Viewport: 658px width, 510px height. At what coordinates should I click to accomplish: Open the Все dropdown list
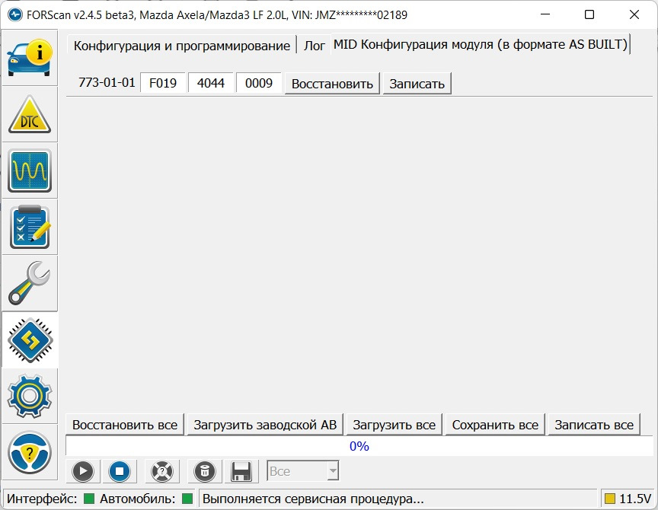302,471
